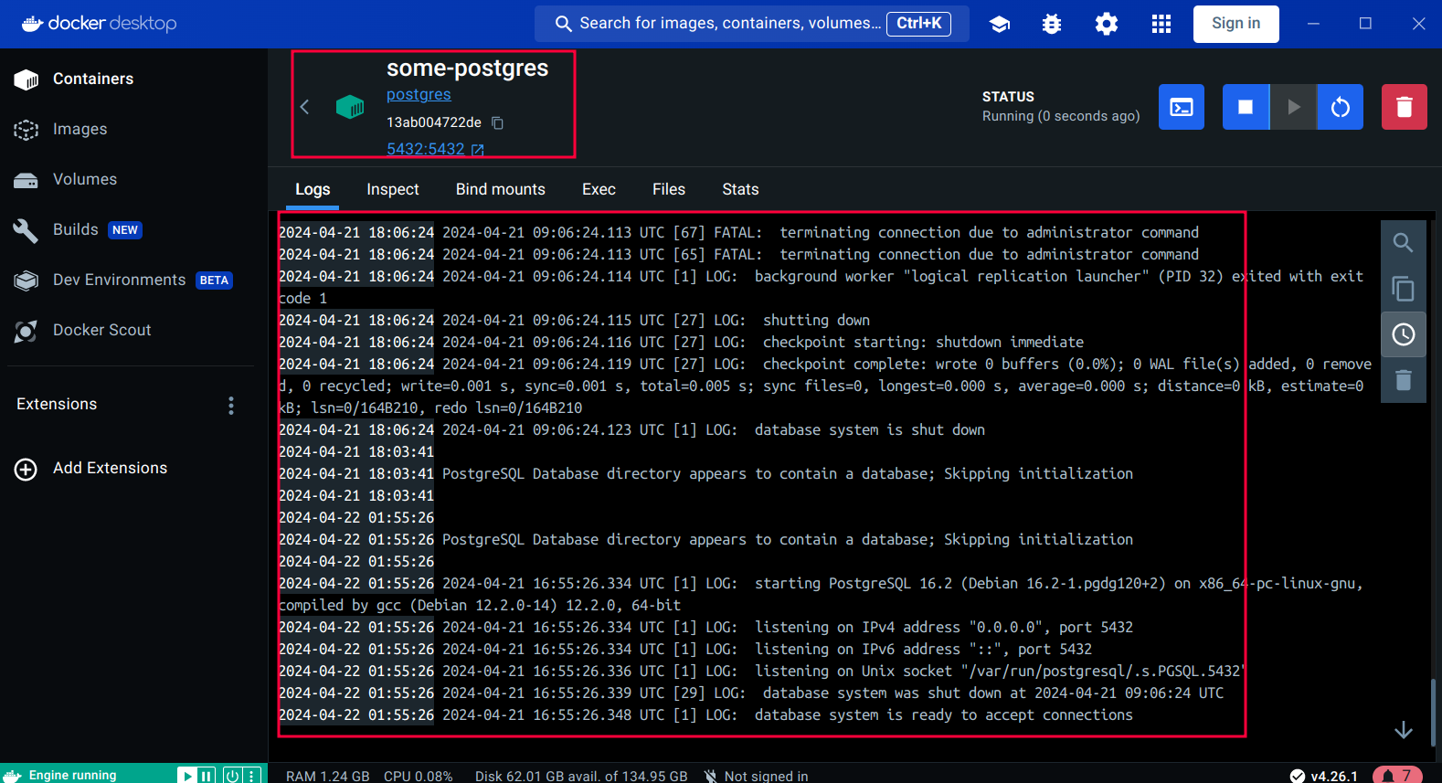
Task: Click the engine power quit button
Action: point(232,776)
